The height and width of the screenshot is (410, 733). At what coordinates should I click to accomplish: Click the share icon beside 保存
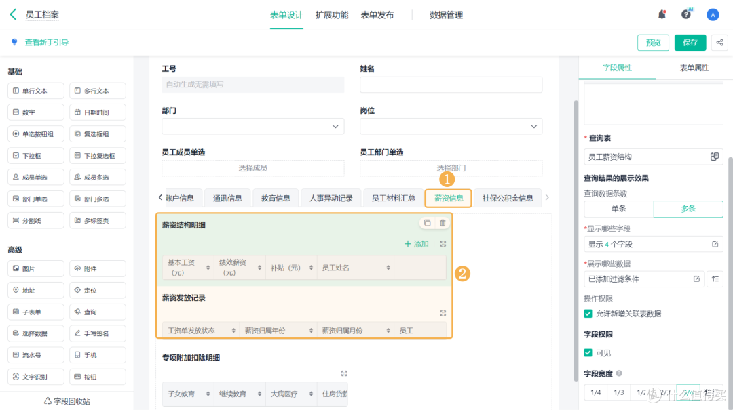(719, 43)
